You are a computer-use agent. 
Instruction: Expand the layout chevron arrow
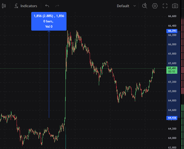pos(135,6)
